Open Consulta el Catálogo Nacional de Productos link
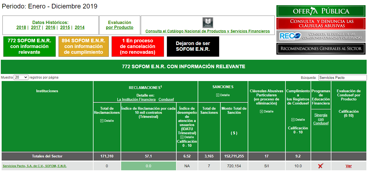The width and height of the screenshot is (368, 173). tap(208, 31)
